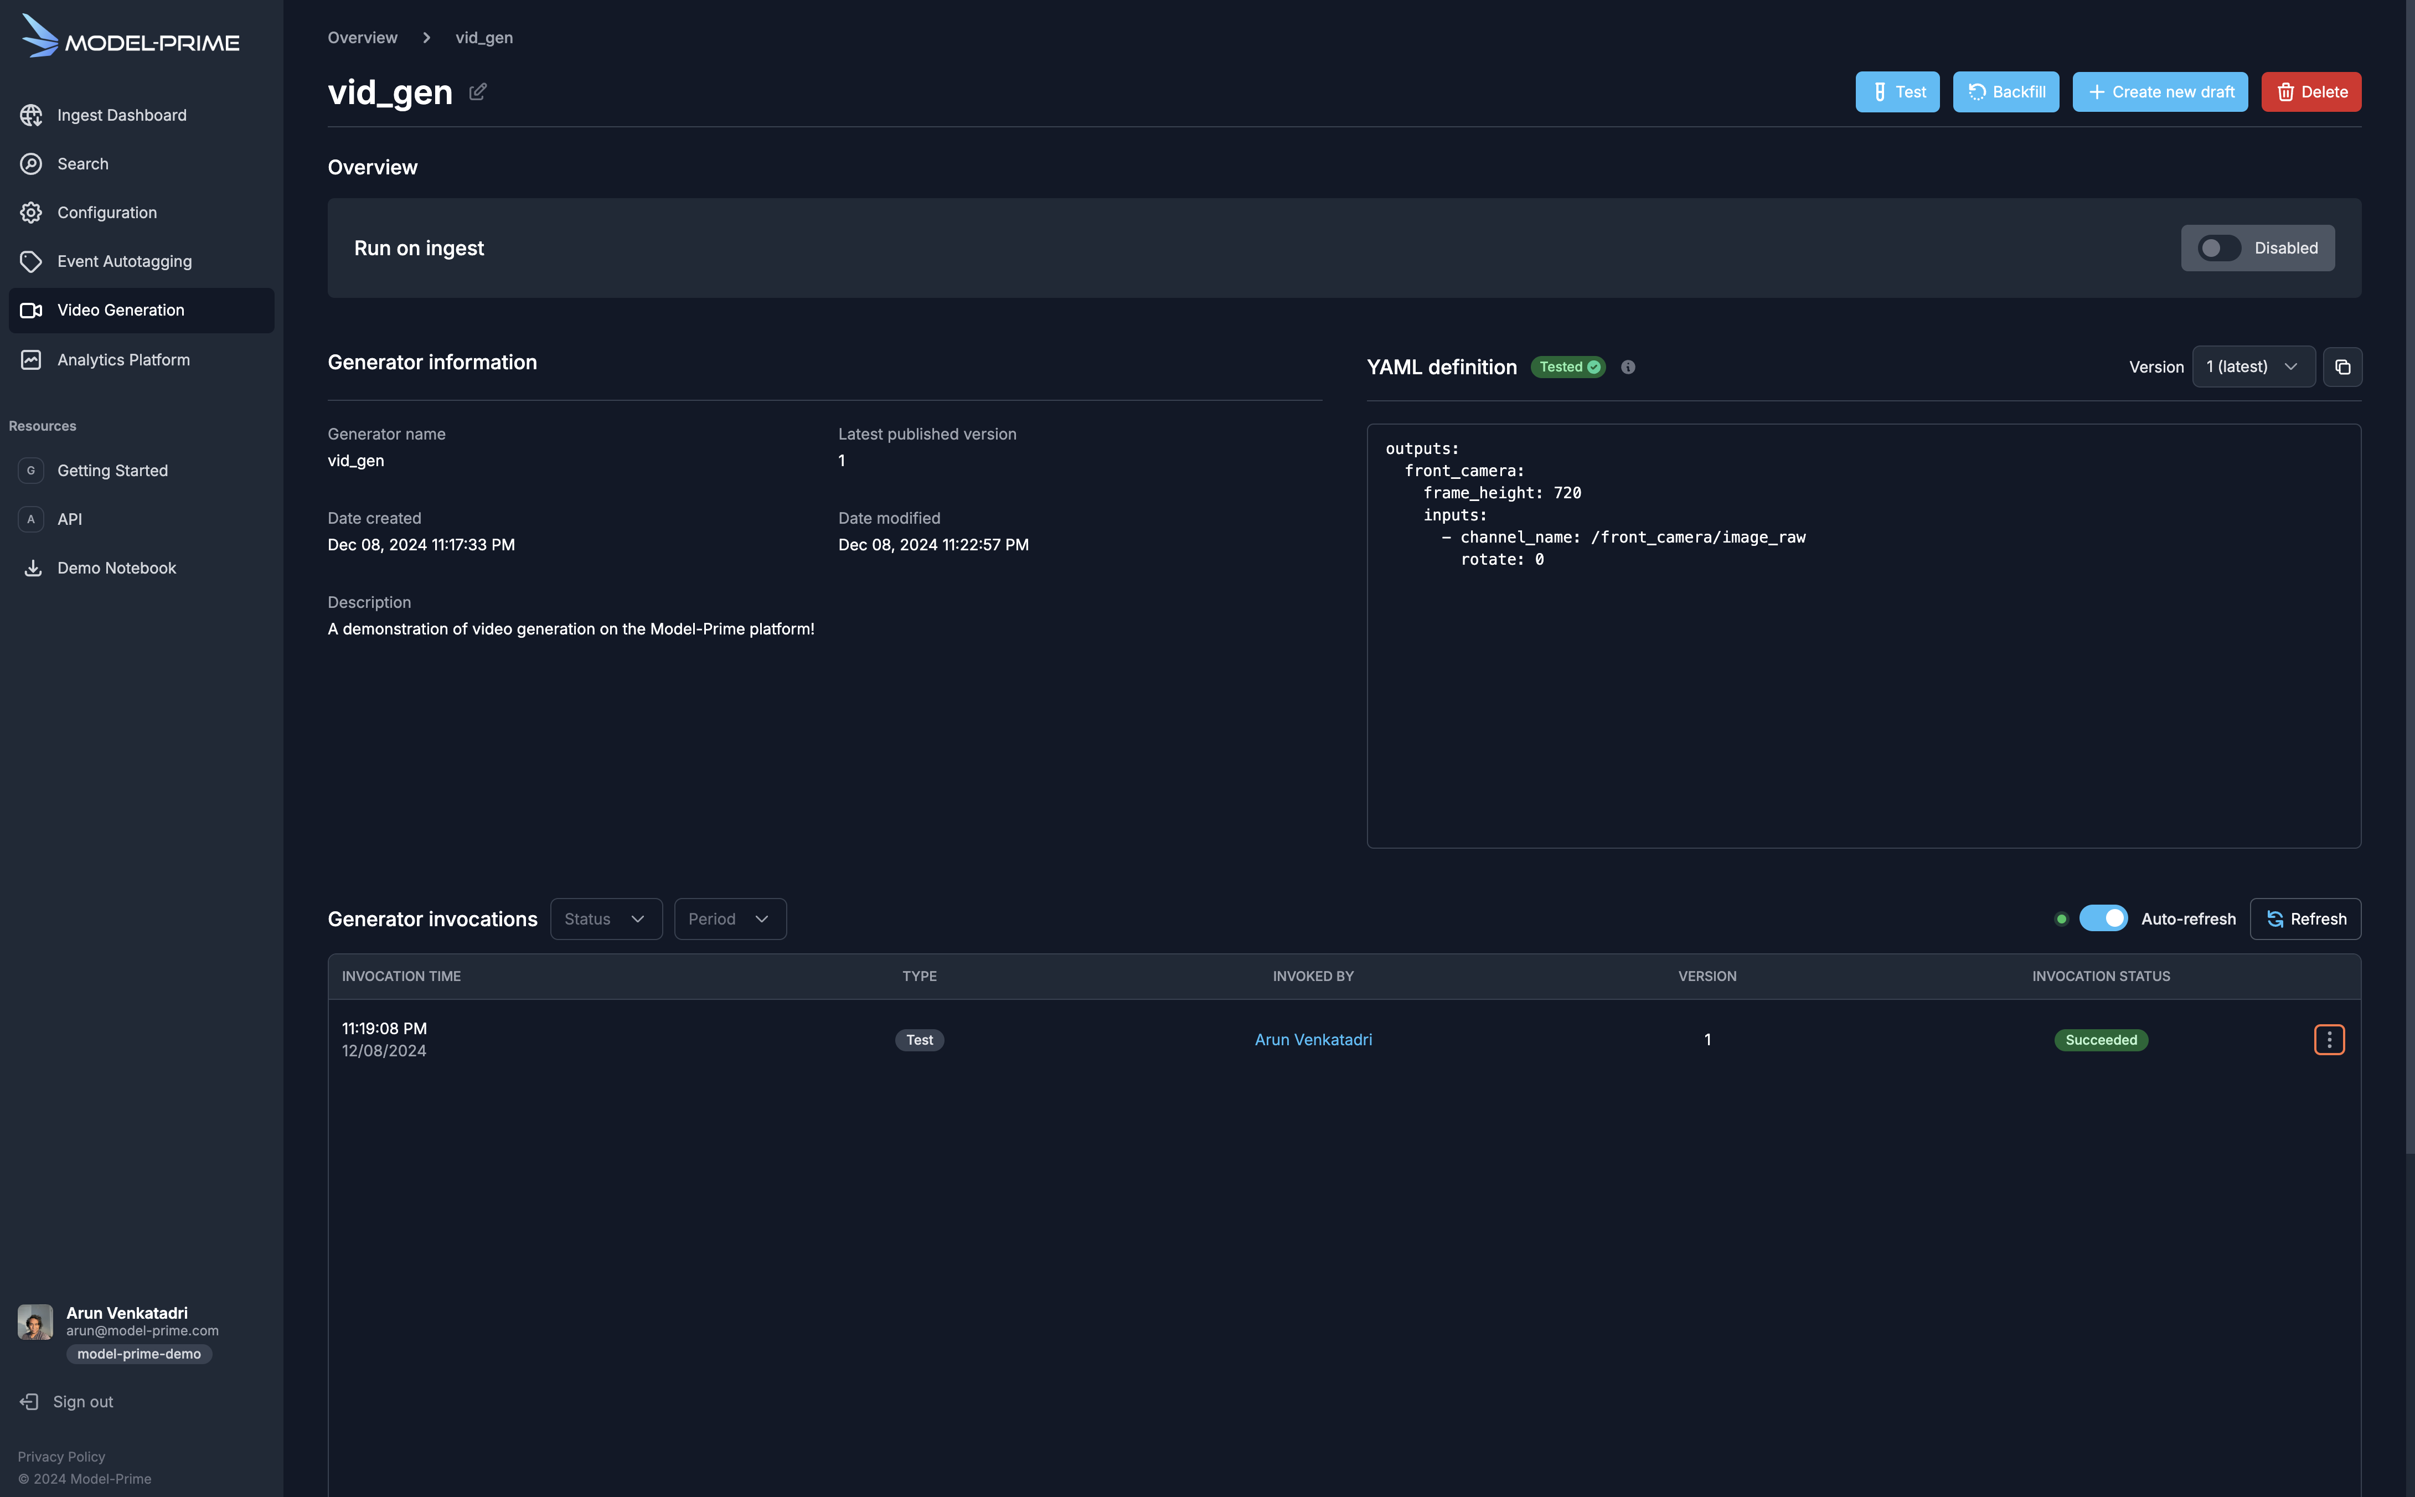2415x1497 pixels.
Task: Click the breadcrumb chevron separator
Action: (427, 38)
